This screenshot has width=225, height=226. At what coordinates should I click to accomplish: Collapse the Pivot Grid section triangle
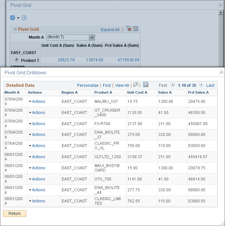[x=15, y=29]
